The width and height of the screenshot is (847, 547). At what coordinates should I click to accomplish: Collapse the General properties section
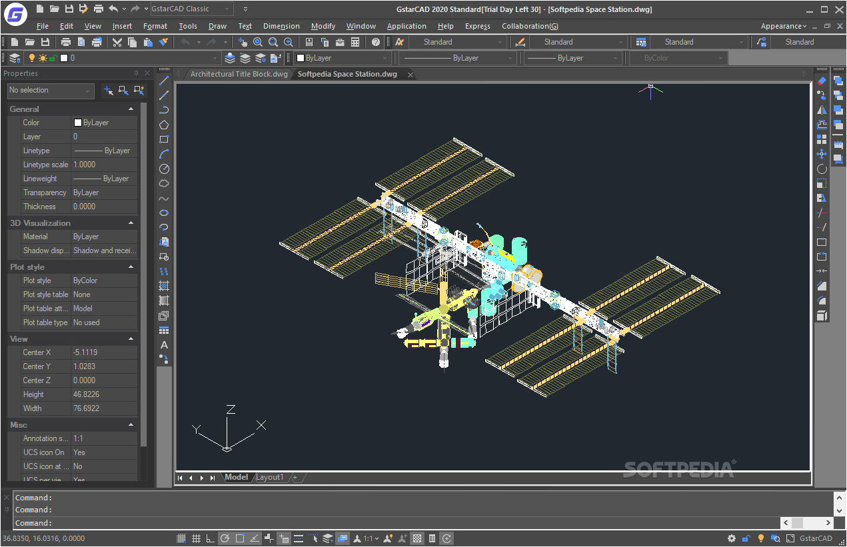131,109
